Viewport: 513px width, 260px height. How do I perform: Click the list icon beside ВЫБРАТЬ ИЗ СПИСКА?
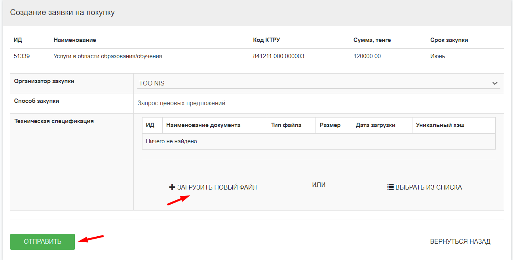tap(390, 187)
